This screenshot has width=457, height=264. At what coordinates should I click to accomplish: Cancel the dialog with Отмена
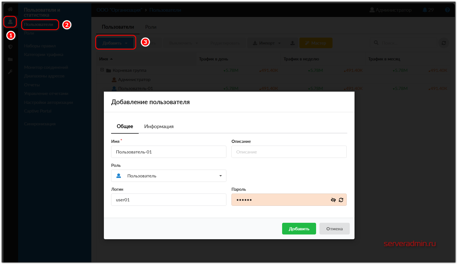point(334,229)
